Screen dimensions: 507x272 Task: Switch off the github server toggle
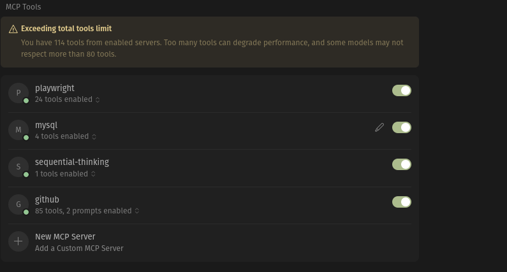coord(402,202)
